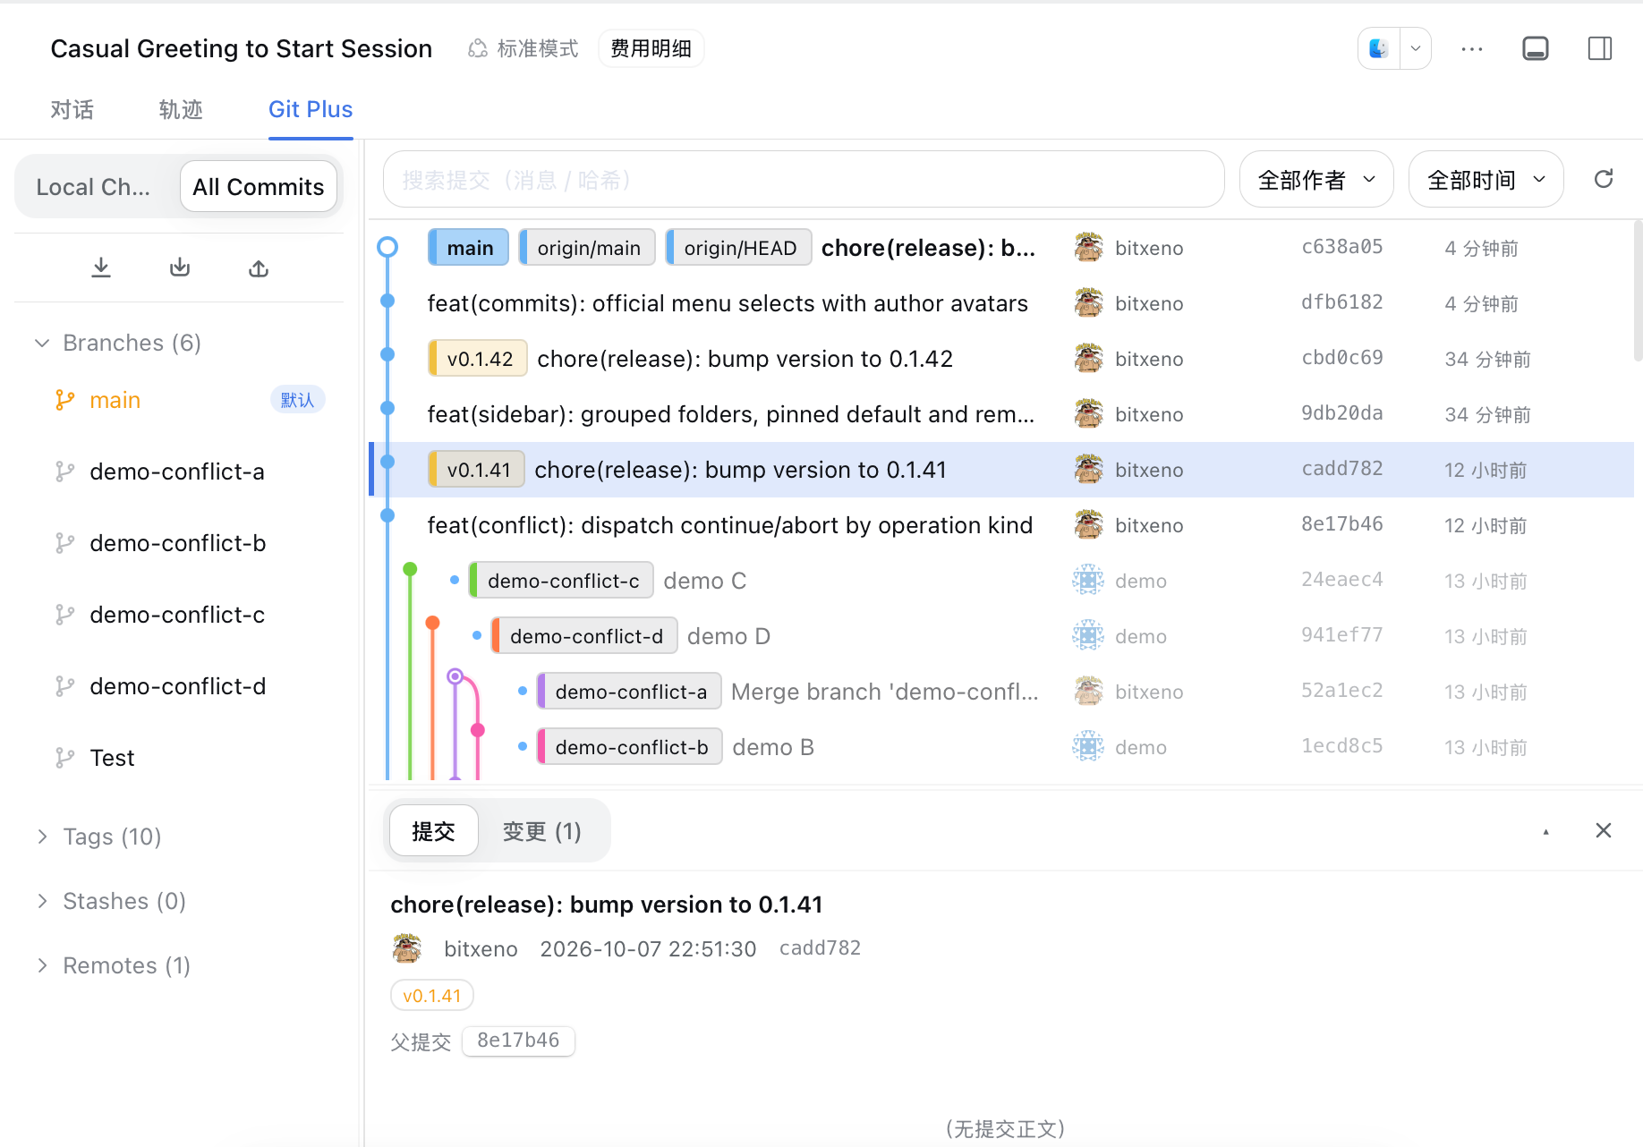
Task: Click the fetch download icon in sidebar
Action: 101,268
